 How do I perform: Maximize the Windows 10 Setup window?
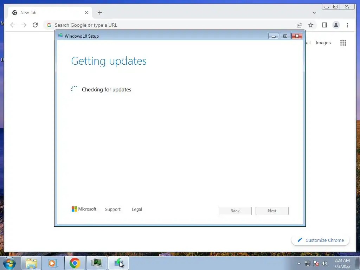pyautogui.click(x=285, y=36)
